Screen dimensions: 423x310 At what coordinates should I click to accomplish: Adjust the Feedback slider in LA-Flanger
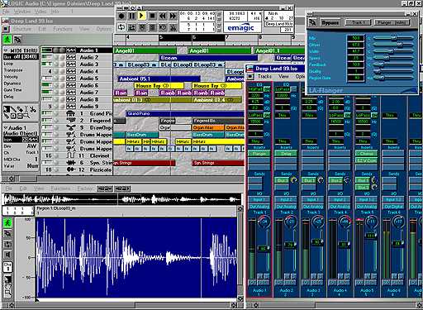click(394, 64)
